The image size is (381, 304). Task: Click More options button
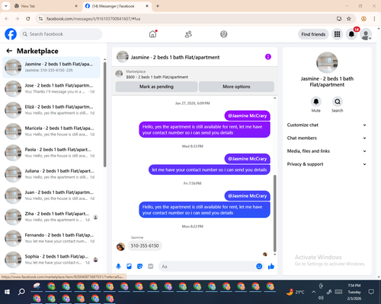236,87
